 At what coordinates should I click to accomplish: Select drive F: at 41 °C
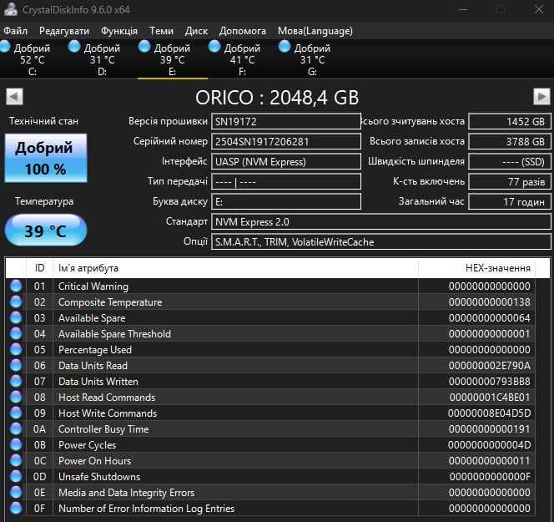click(242, 59)
